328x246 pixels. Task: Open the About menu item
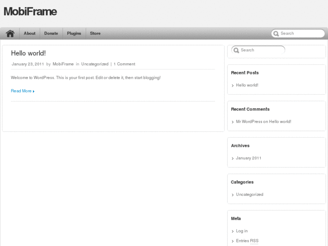[x=30, y=33]
